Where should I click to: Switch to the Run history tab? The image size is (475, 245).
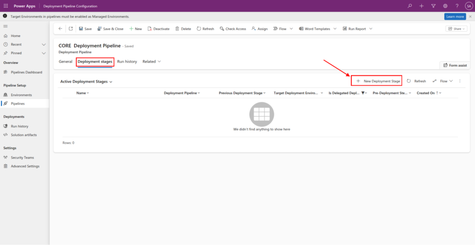127,61
